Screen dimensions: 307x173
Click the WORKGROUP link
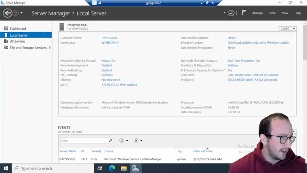[x=110, y=43]
